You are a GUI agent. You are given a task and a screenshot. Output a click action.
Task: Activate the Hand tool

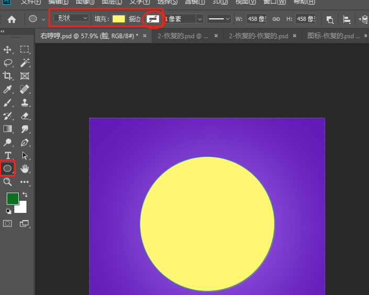tap(25, 168)
